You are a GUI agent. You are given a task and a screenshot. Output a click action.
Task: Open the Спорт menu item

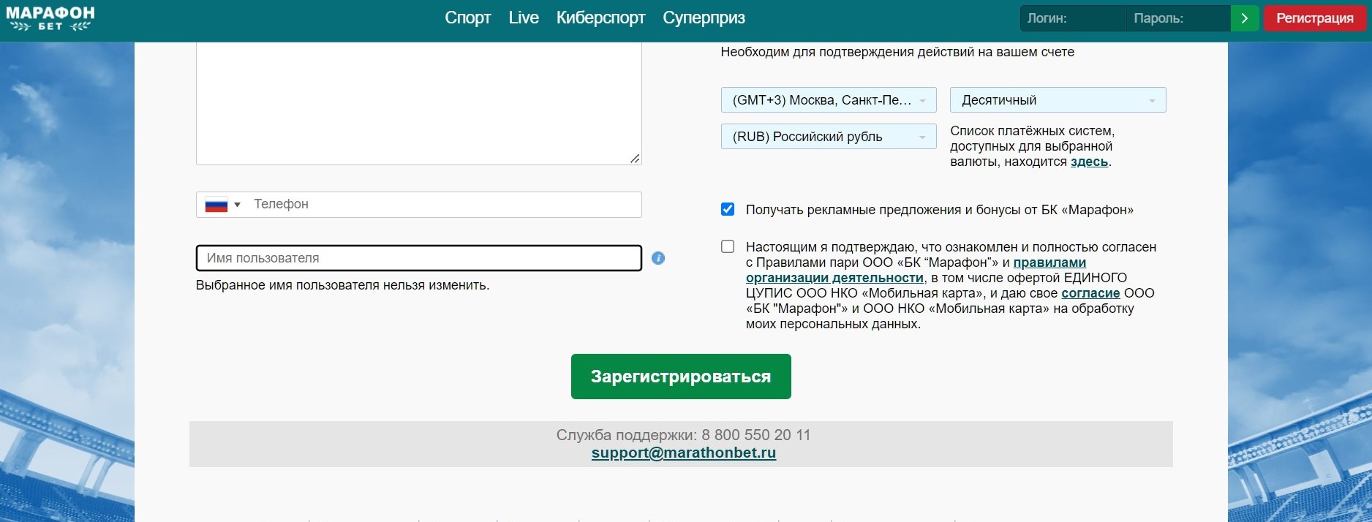point(468,18)
